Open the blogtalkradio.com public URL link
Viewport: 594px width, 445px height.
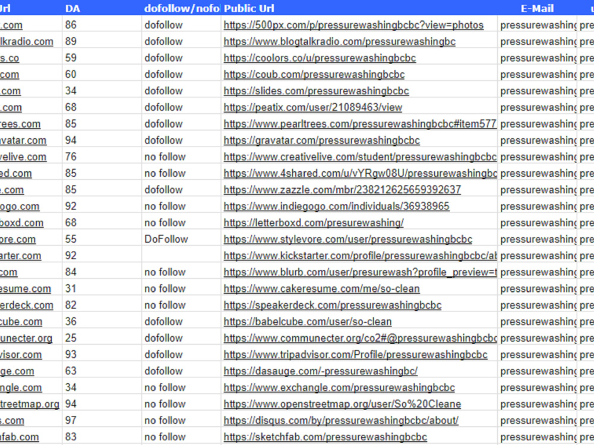click(x=339, y=42)
